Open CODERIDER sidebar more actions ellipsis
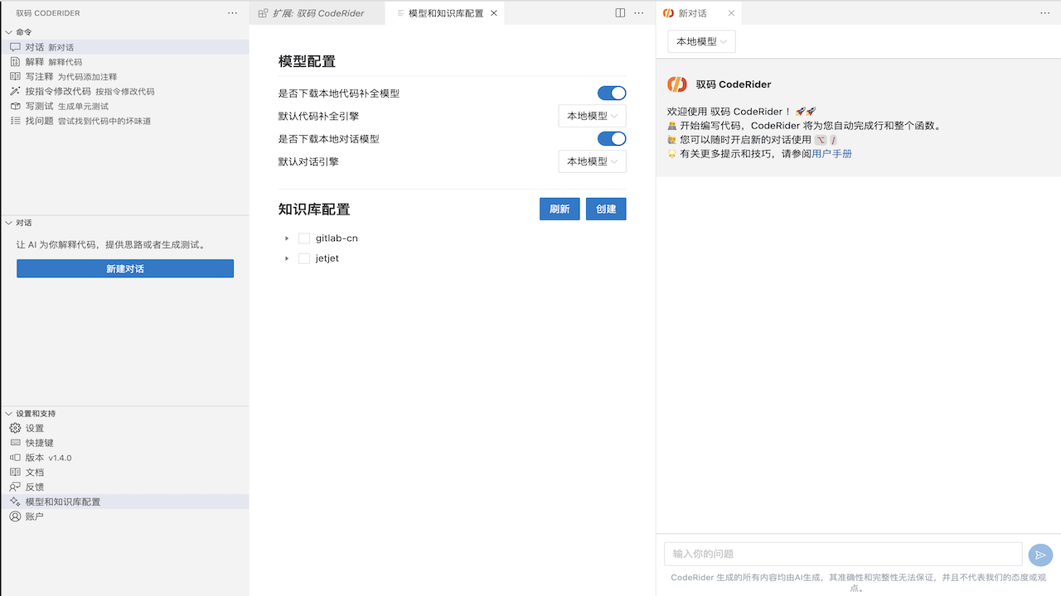 coord(232,13)
